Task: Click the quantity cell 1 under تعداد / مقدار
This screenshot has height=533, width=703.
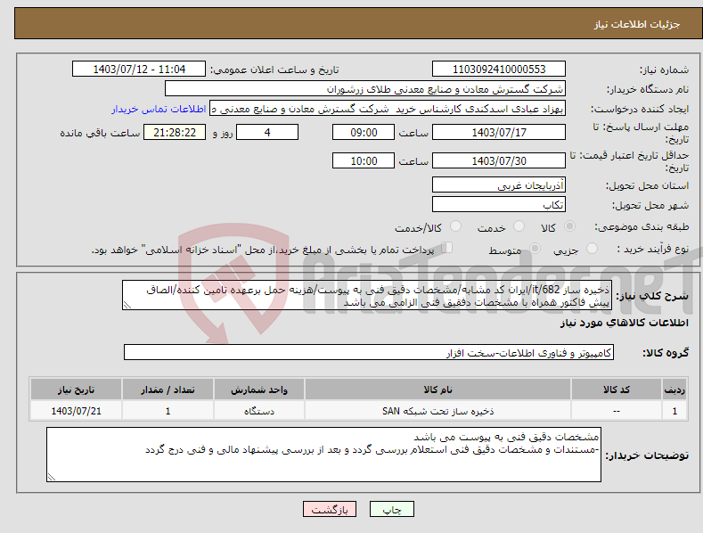Action: pyautogui.click(x=168, y=411)
